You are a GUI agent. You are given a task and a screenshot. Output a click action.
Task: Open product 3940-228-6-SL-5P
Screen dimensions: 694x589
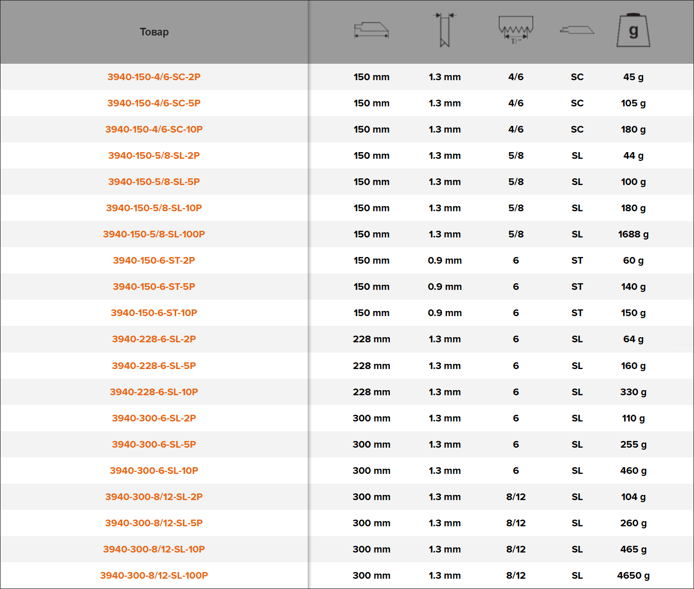click(x=154, y=366)
